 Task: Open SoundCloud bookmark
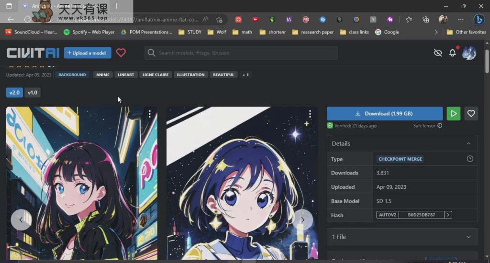tap(31, 32)
